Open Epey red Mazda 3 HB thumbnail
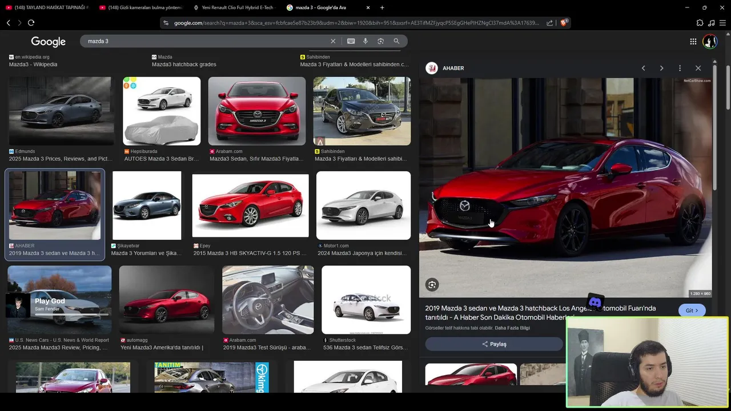Screen dimensions: 731x411 pyautogui.click(x=250, y=205)
